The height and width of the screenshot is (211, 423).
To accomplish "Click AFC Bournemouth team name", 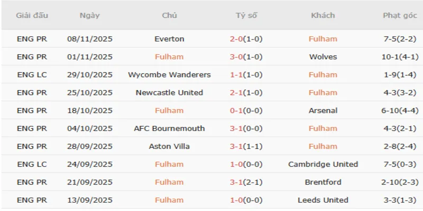I will 169,129.
